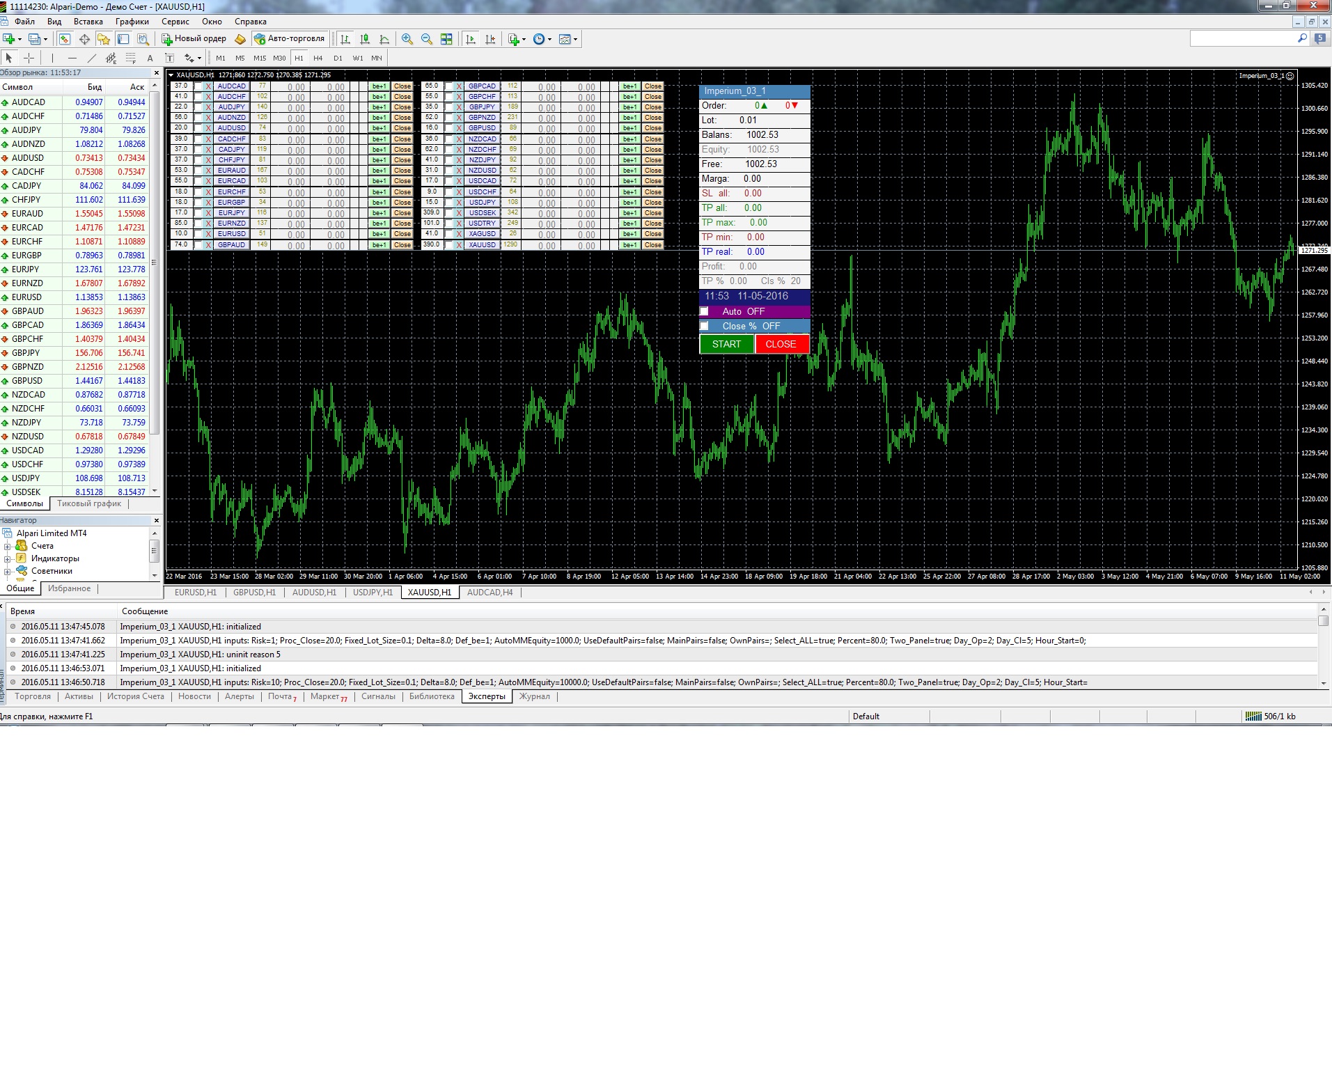Enable chart shift icon
This screenshot has width=1332, height=1089.
[x=490, y=39]
